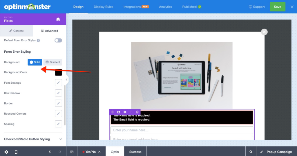Switch to mobile device preview
Image resolution: width=297 pixels, height=156 pixels.
coord(16,152)
